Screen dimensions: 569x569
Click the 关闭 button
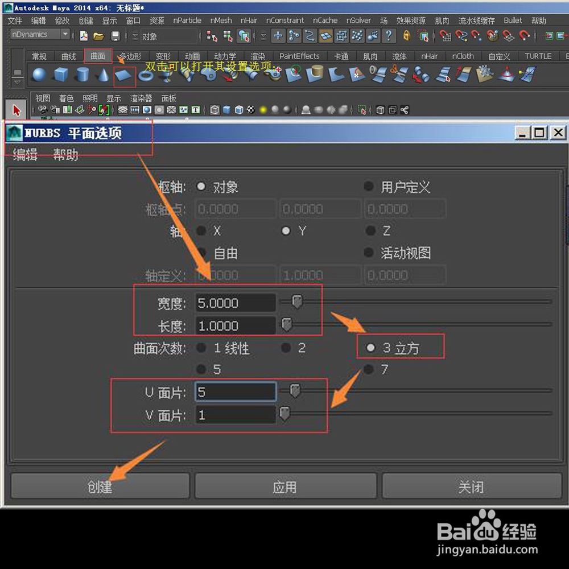coord(471,486)
